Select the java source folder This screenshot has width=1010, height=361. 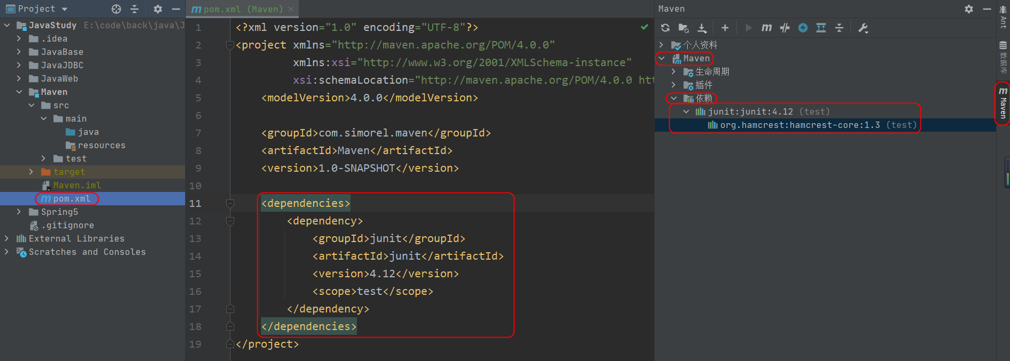pyautogui.click(x=82, y=132)
